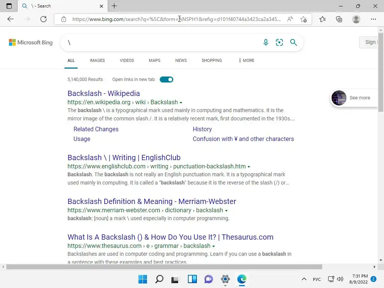Switch input language РУС indicator
This screenshot has height=288, width=384.
(x=316, y=279)
